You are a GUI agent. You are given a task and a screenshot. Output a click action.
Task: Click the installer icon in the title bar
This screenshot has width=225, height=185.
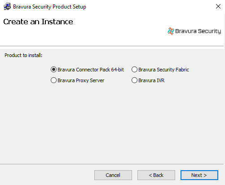[7, 7]
